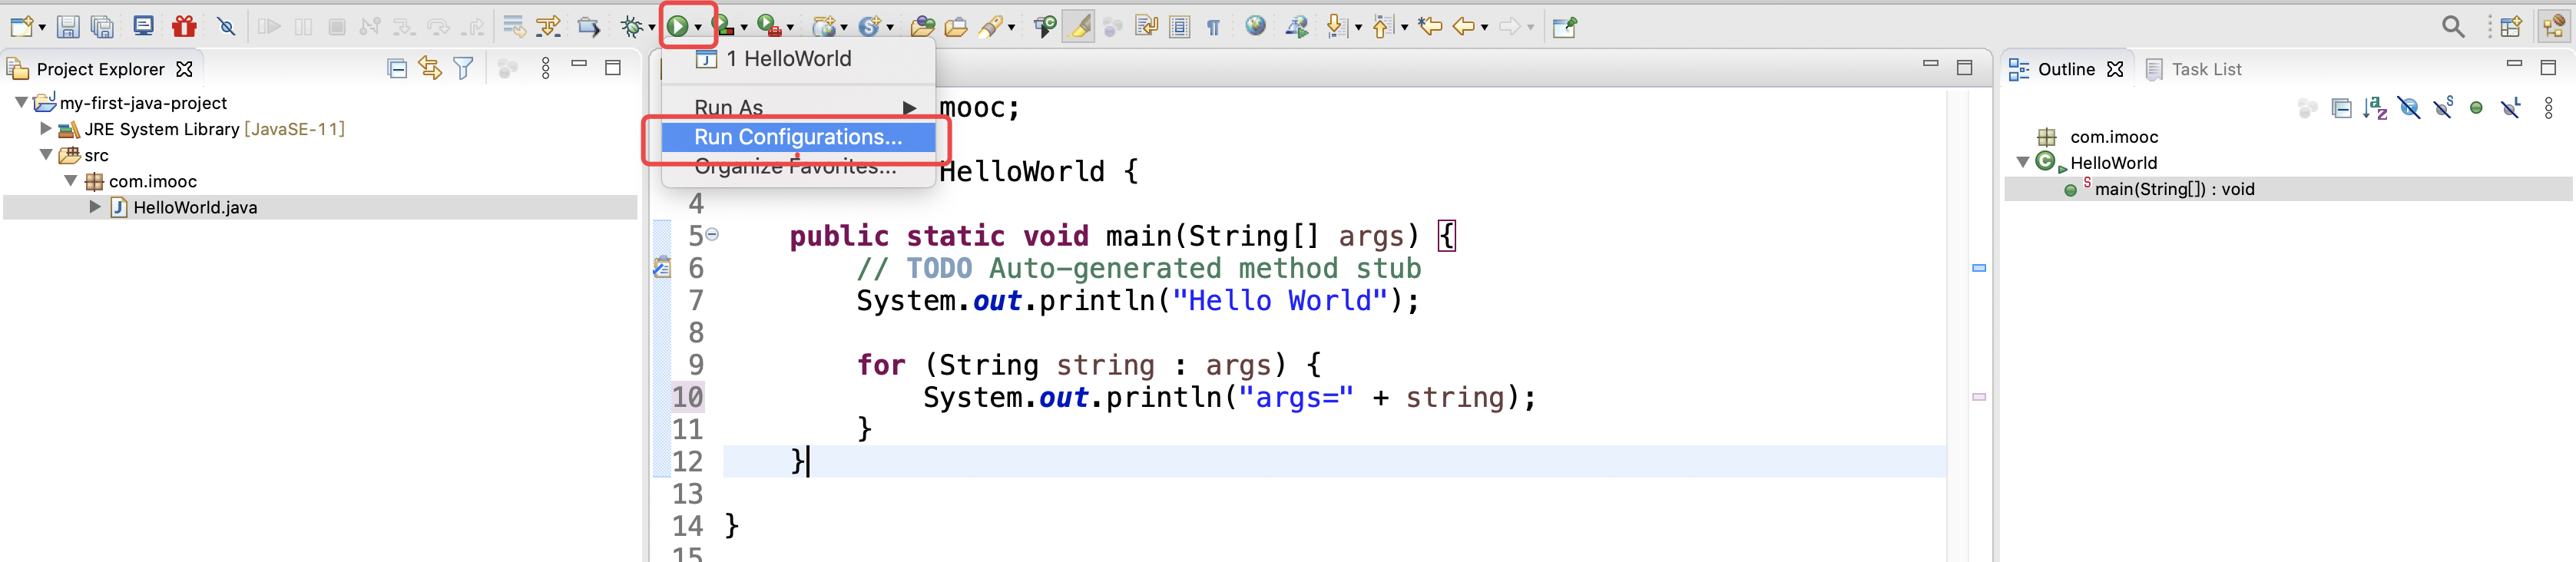Open the Debug dropdown arrow
Screen dimensions: 2576x562
pos(651,28)
